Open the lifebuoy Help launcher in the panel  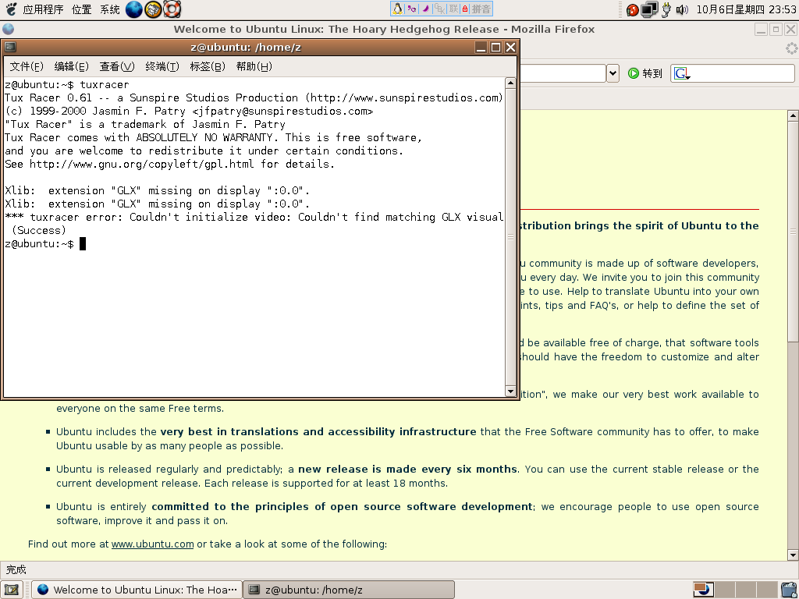(172, 9)
